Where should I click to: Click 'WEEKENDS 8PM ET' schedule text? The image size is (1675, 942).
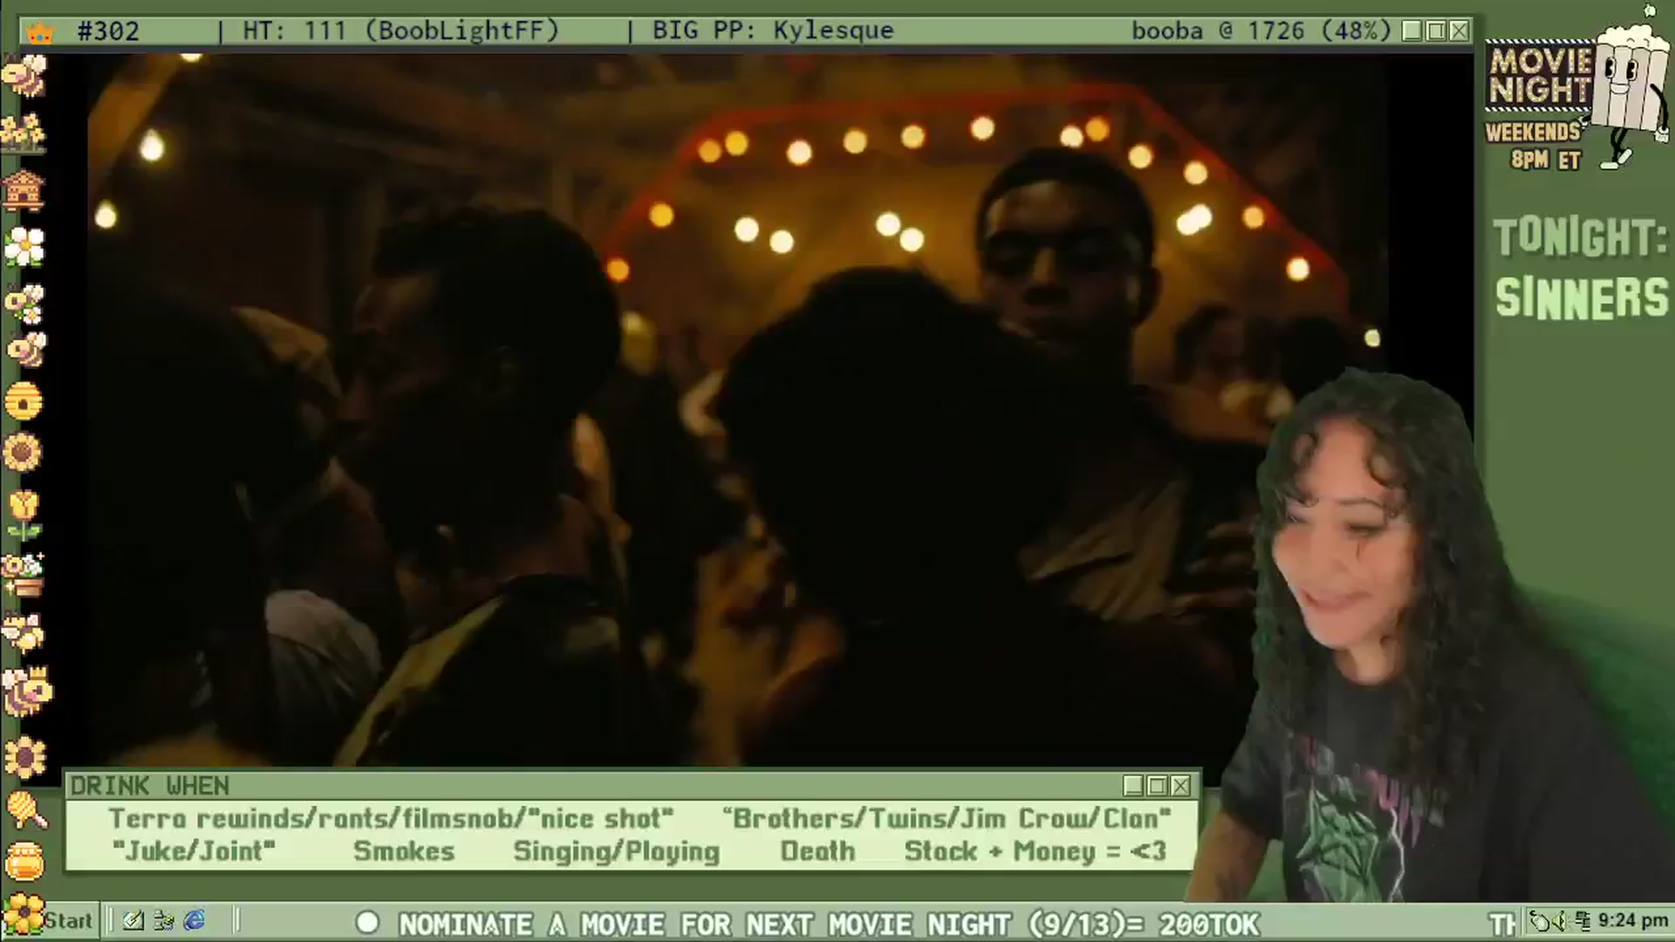tap(1533, 147)
